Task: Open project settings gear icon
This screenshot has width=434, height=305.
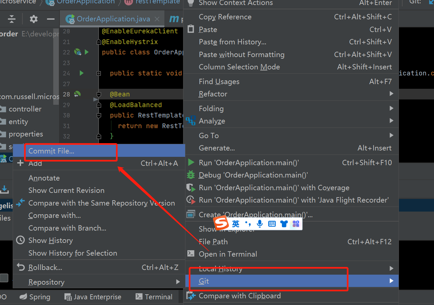Action: tap(33, 19)
